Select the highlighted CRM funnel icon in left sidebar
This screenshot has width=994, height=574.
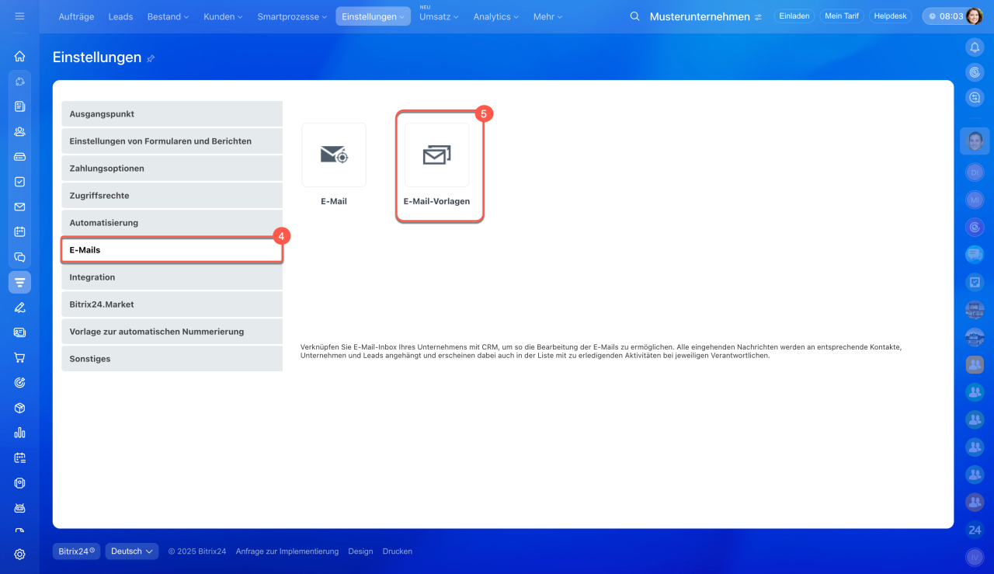pos(19,282)
